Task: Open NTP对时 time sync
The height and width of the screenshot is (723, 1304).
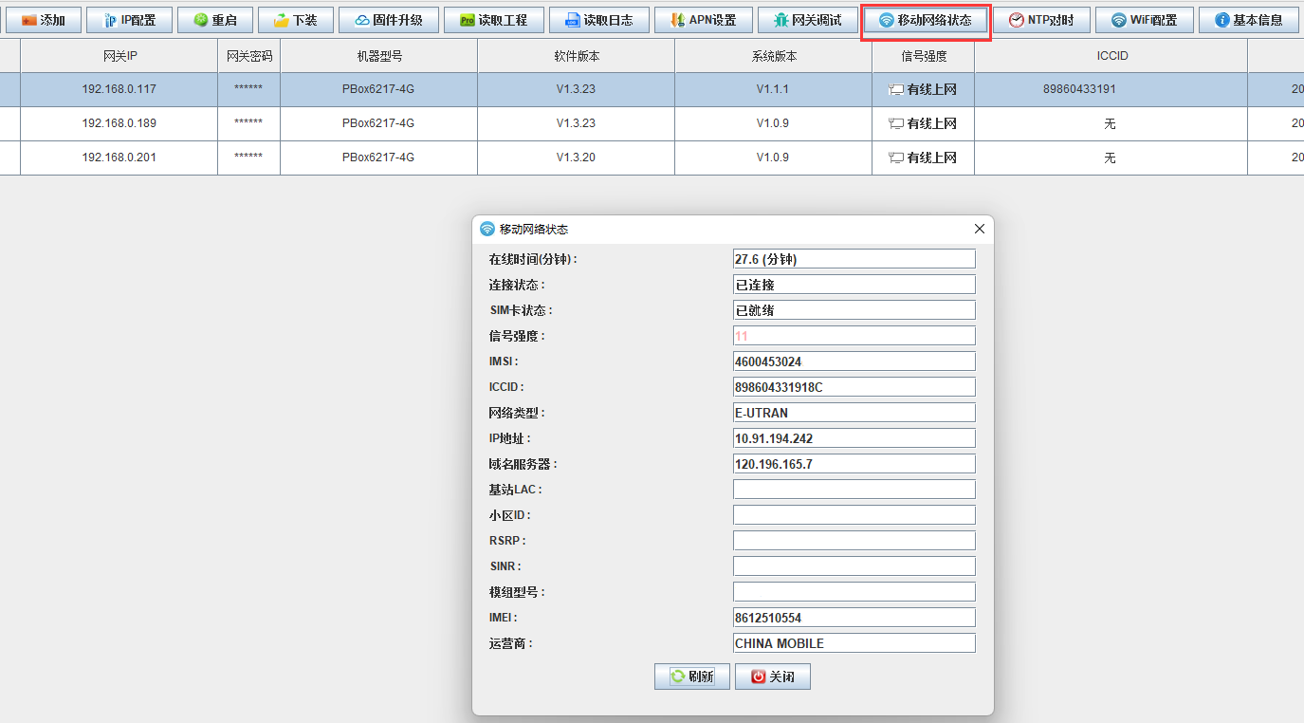Action: [x=1041, y=20]
